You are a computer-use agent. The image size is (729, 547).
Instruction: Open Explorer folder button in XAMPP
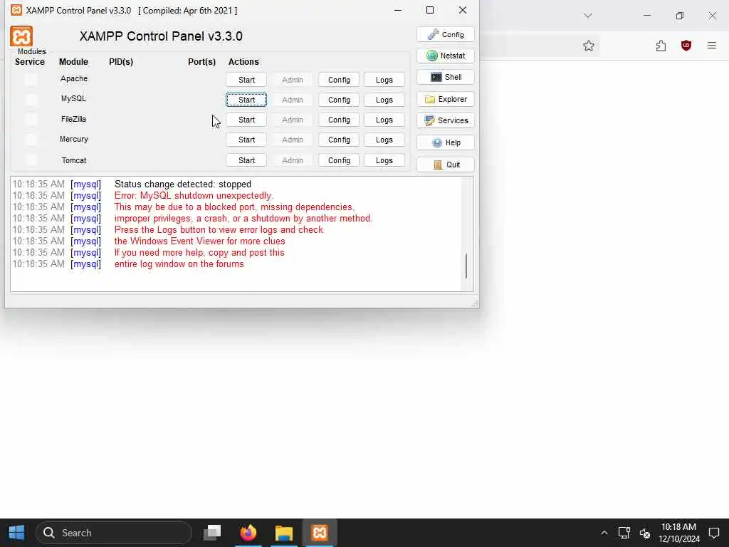tap(445, 99)
